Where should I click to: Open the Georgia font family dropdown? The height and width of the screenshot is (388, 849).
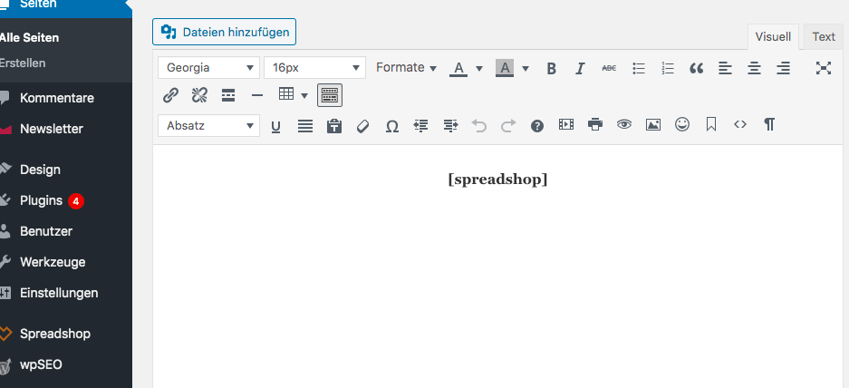[207, 68]
